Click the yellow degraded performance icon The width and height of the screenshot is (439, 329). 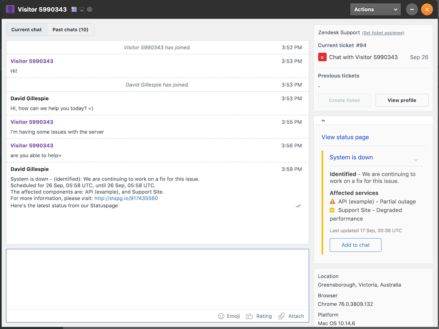pos(332,210)
